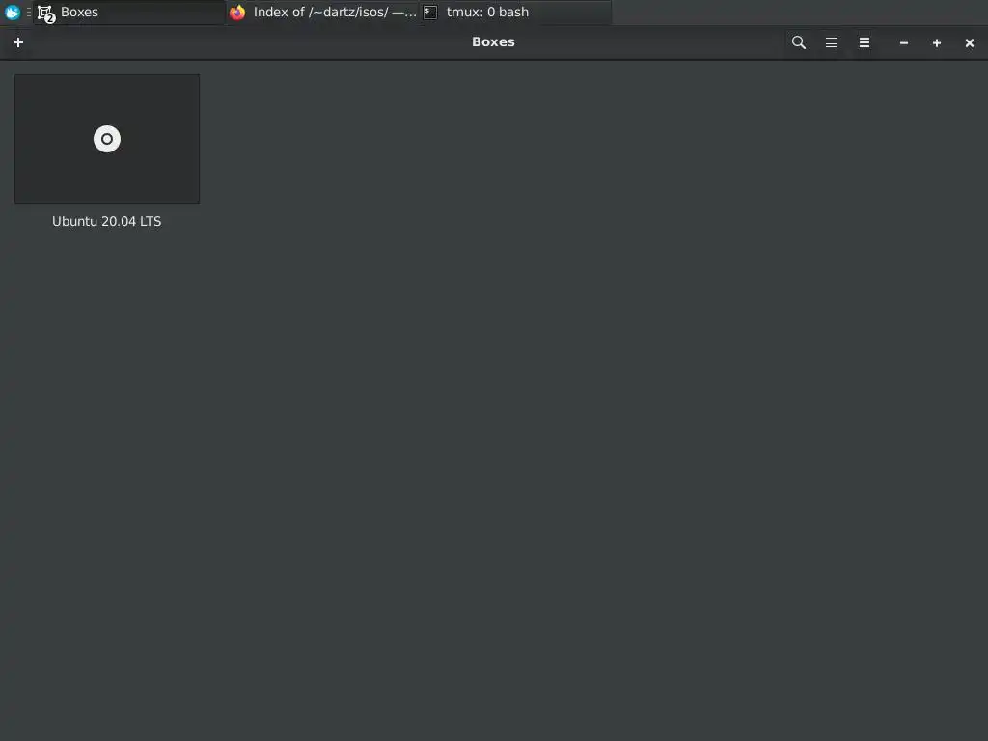Maximize the Boxes window
The image size is (988, 741).
click(x=936, y=42)
